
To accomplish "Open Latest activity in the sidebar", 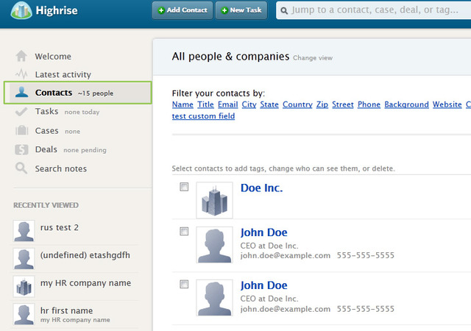I will click(x=63, y=74).
